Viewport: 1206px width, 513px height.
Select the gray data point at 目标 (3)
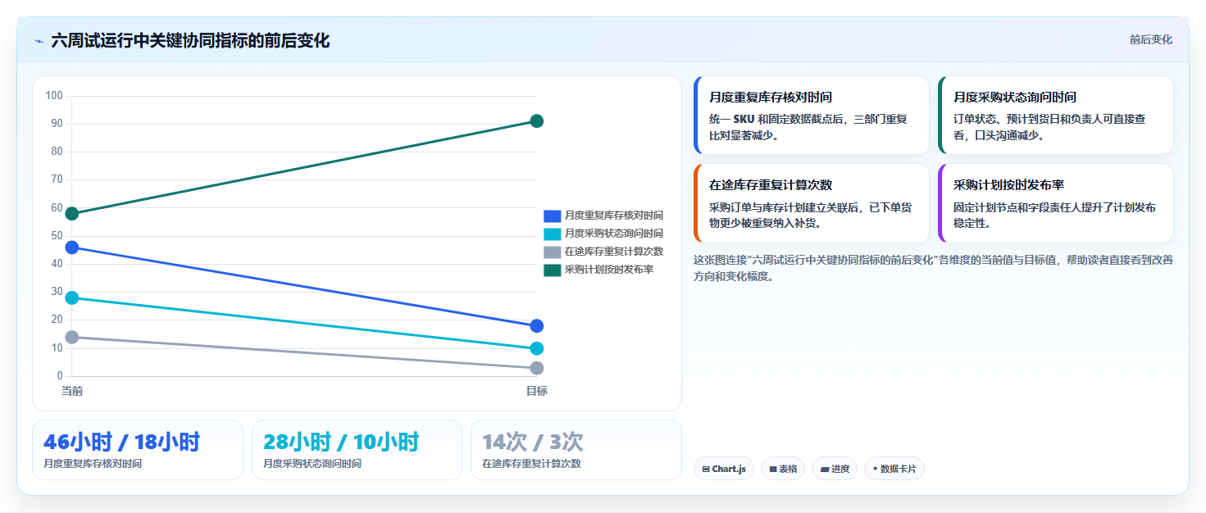point(537,368)
